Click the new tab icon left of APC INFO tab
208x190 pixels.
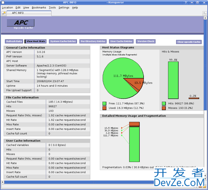coord(4,13)
